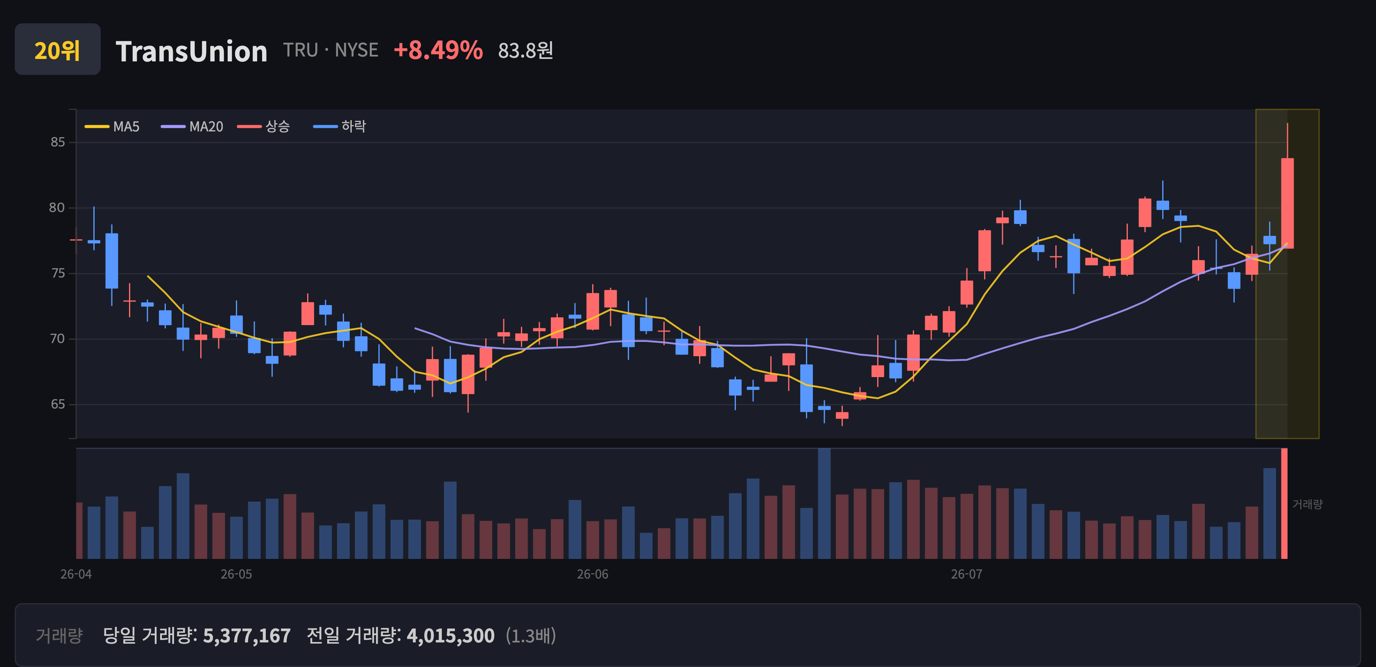This screenshot has height=667, width=1376.
Task: Click the 전일 거래량 value 4,015,300
Action: [x=450, y=635]
